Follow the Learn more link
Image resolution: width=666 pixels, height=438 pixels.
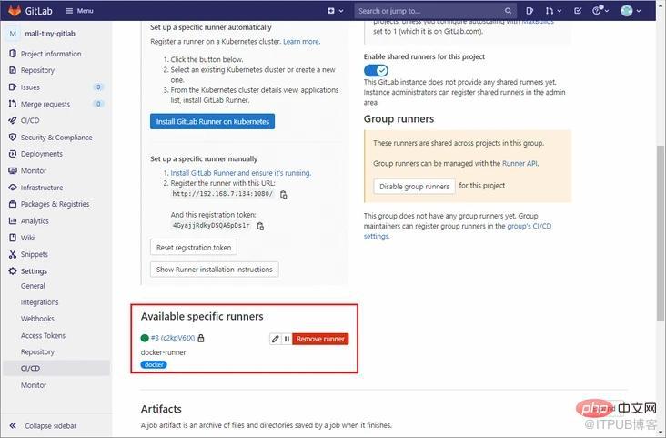pos(301,42)
